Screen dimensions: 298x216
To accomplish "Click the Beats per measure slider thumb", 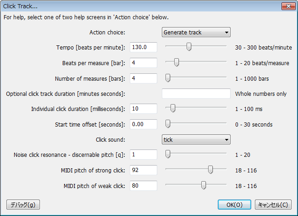I will point(177,62).
